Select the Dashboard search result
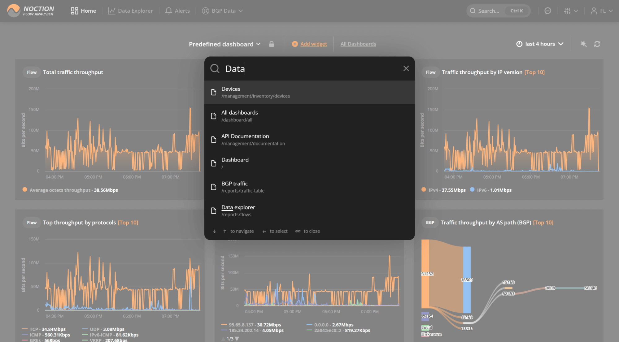This screenshot has height=342, width=619. [x=309, y=163]
